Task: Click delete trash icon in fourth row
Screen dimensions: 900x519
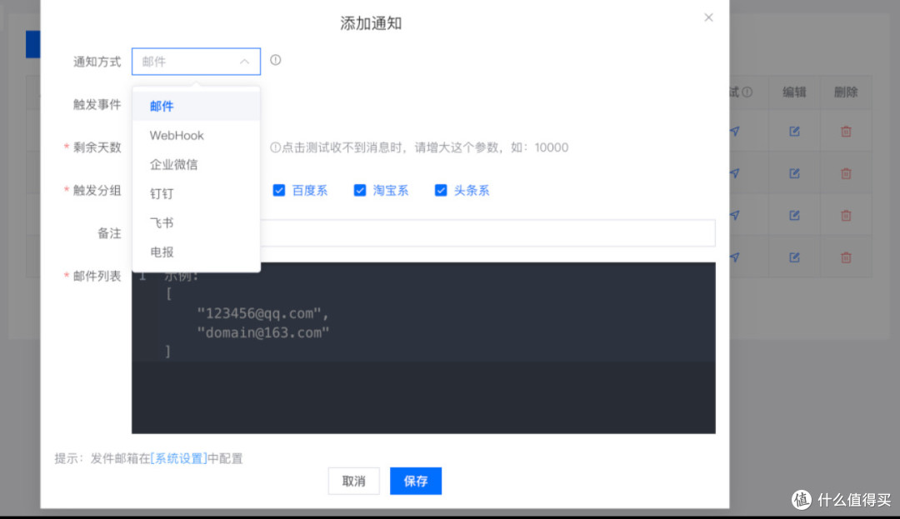Action: coord(846,257)
